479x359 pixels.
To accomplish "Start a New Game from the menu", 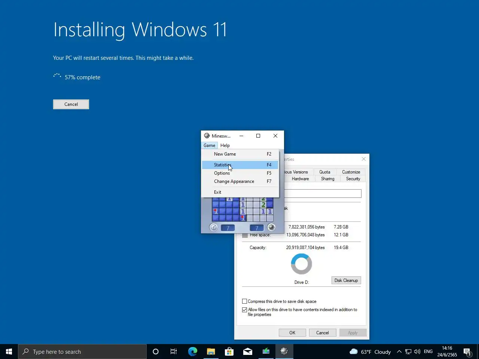I will pyautogui.click(x=240, y=154).
